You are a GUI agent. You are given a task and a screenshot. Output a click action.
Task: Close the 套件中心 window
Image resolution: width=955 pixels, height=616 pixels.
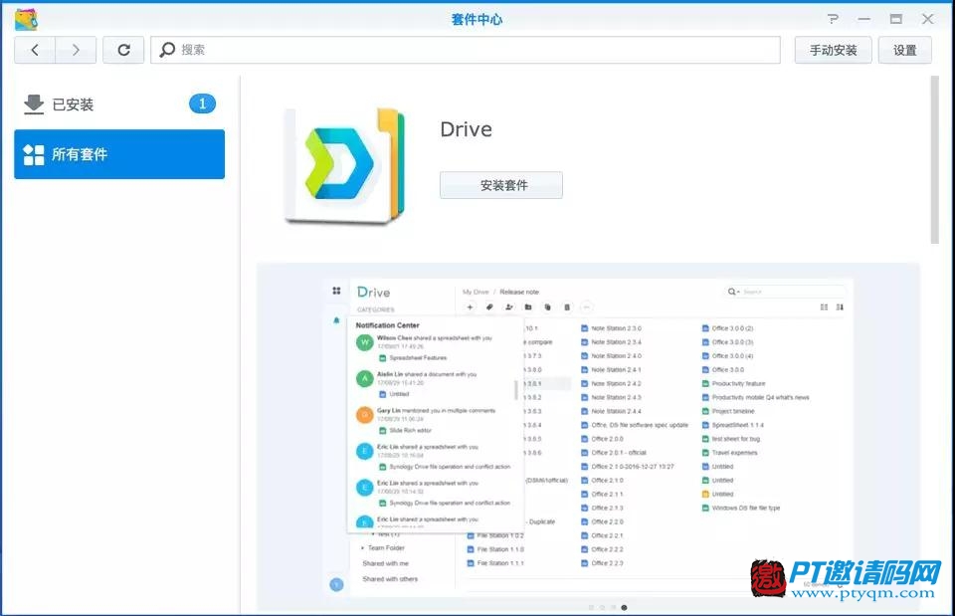pyautogui.click(x=927, y=19)
